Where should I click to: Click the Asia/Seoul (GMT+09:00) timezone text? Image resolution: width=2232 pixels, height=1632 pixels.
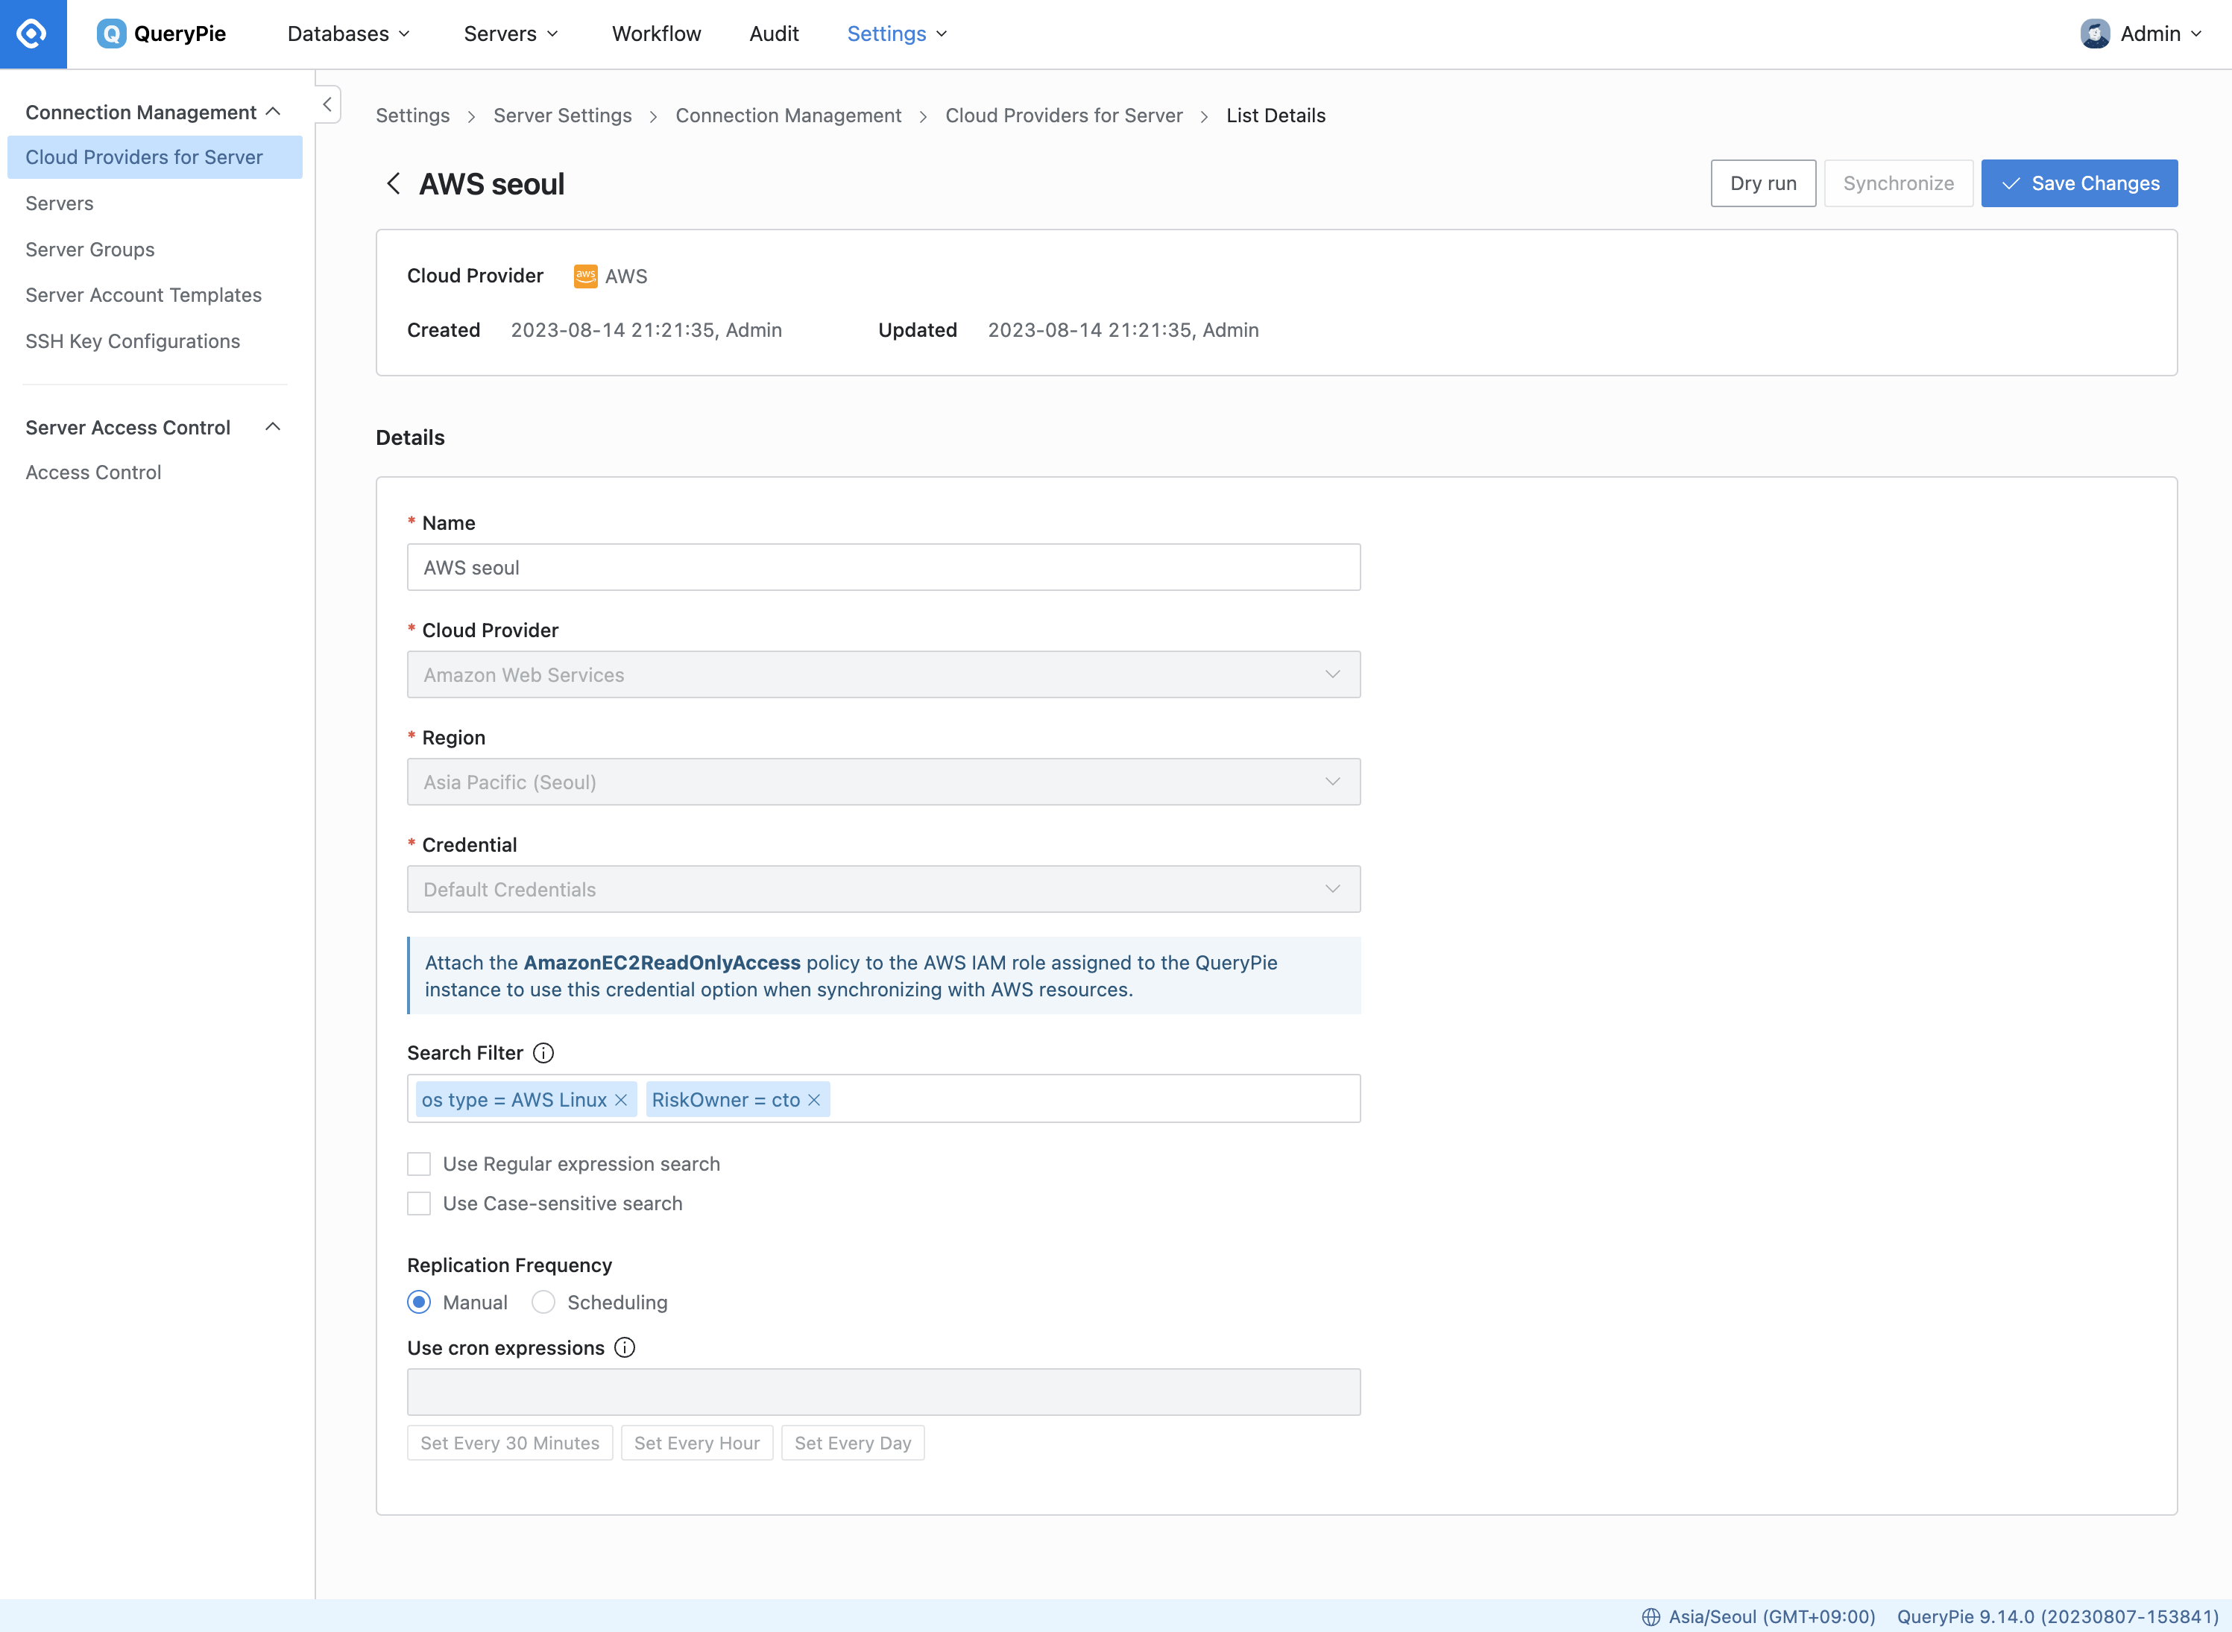point(1771,1616)
